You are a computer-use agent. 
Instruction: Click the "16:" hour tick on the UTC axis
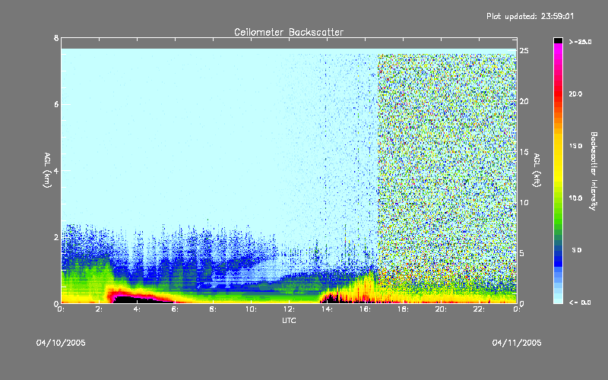pos(366,309)
